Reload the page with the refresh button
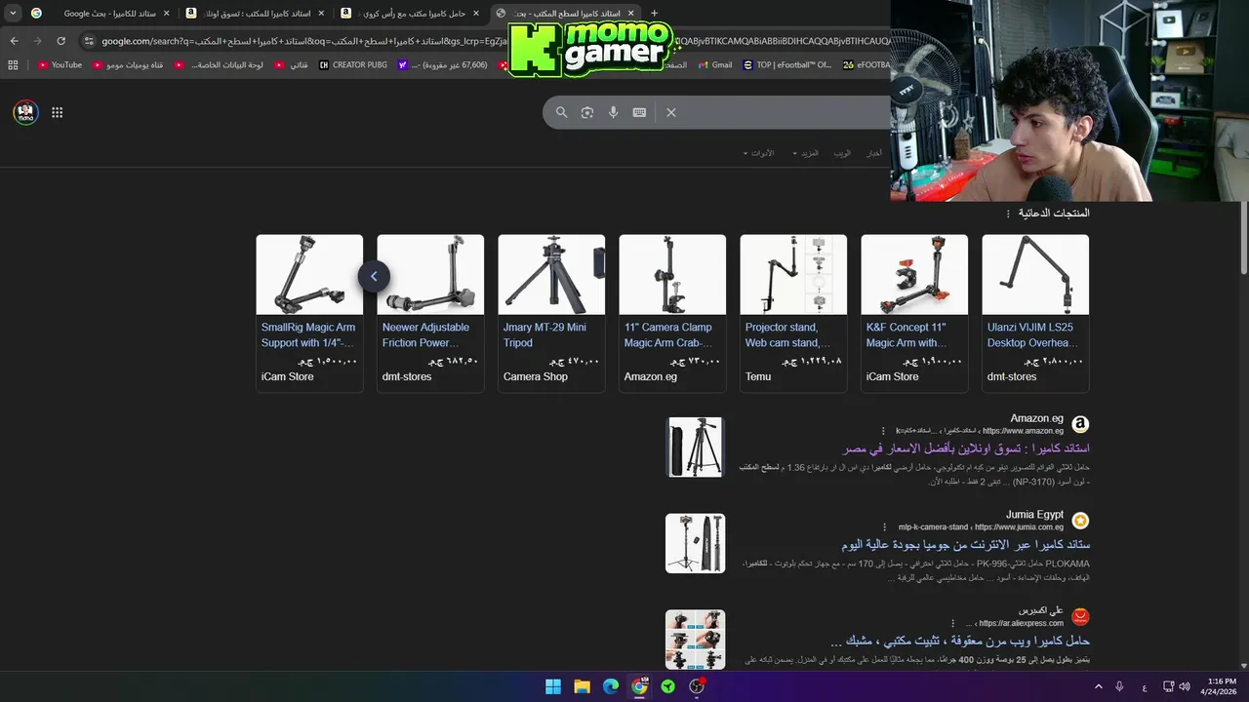 click(60, 41)
